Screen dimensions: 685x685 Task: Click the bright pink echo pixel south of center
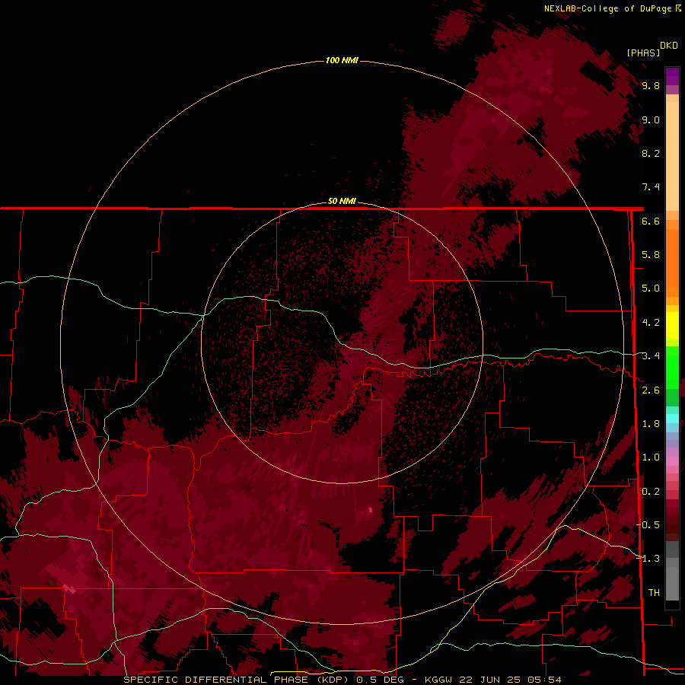click(x=371, y=509)
